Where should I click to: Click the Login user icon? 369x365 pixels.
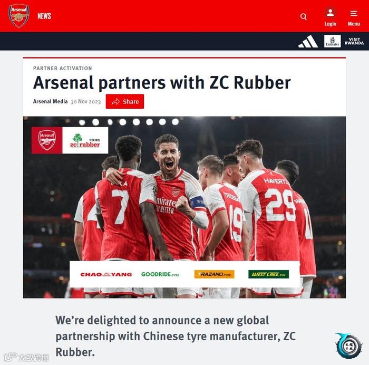pos(330,13)
